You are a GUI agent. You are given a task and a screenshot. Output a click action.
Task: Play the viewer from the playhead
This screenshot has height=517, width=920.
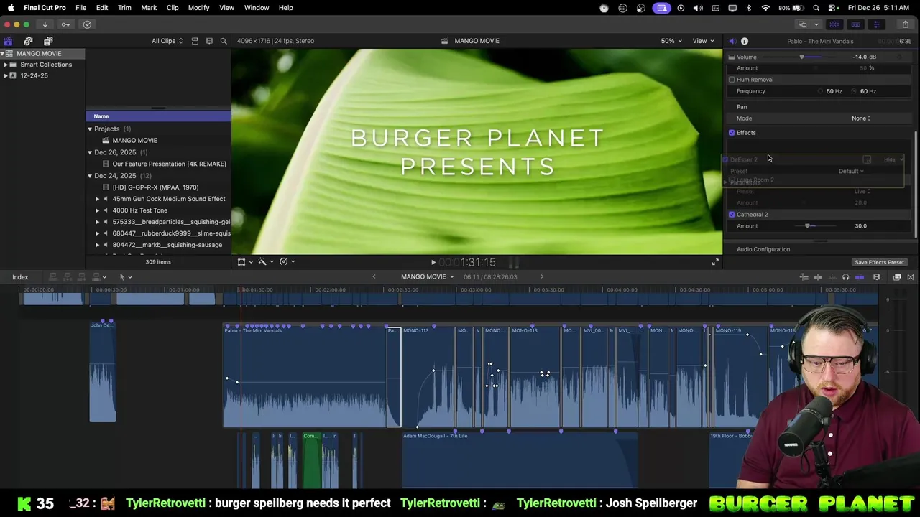pos(433,263)
